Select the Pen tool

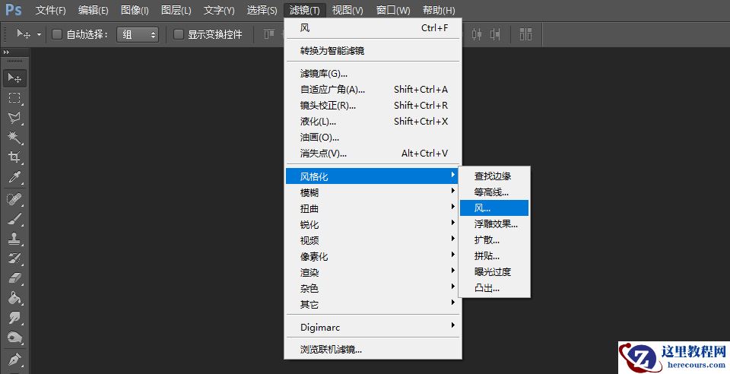coord(14,360)
